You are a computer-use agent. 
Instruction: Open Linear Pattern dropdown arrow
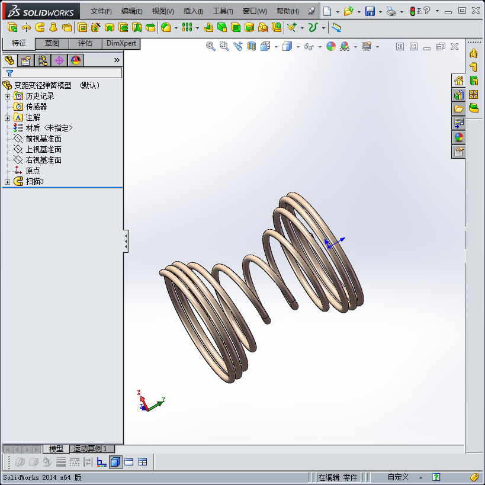197,28
